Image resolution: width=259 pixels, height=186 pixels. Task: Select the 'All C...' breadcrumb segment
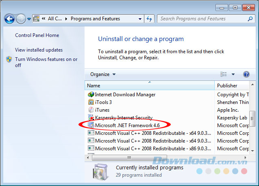coord(55,19)
